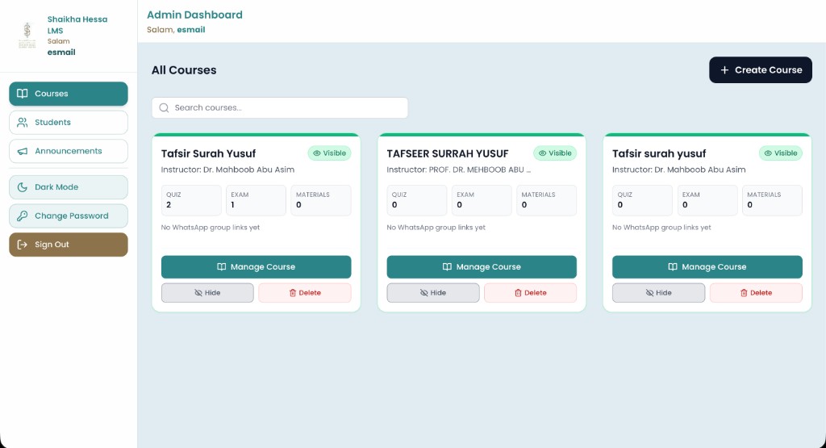
Task: Click the book icon in Courses menu
Action: click(x=22, y=94)
